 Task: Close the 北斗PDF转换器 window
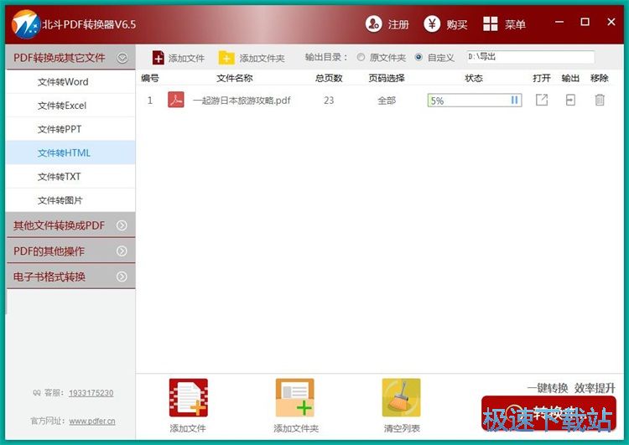611,22
